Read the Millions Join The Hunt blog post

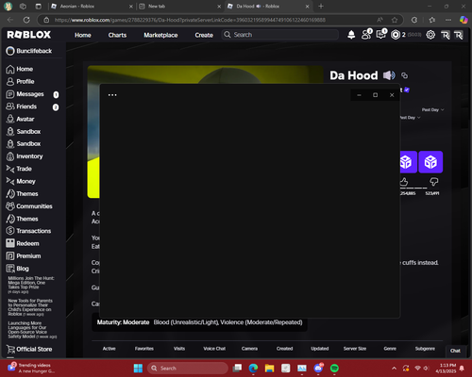pos(31,285)
